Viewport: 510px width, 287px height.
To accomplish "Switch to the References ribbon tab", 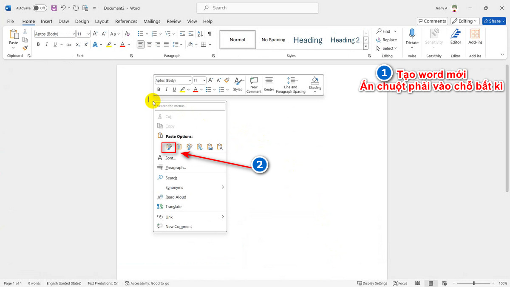I will pos(126,21).
